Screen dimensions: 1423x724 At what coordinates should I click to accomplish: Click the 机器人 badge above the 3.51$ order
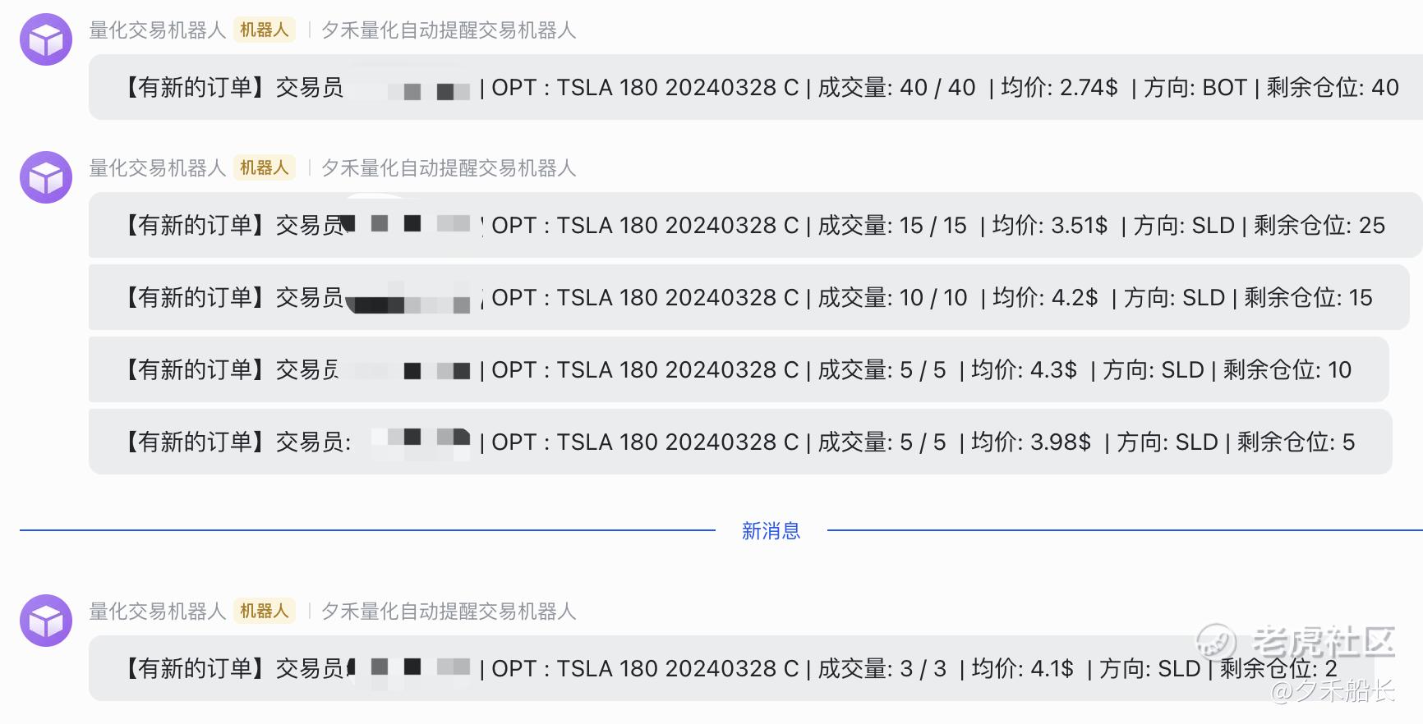coord(264,168)
